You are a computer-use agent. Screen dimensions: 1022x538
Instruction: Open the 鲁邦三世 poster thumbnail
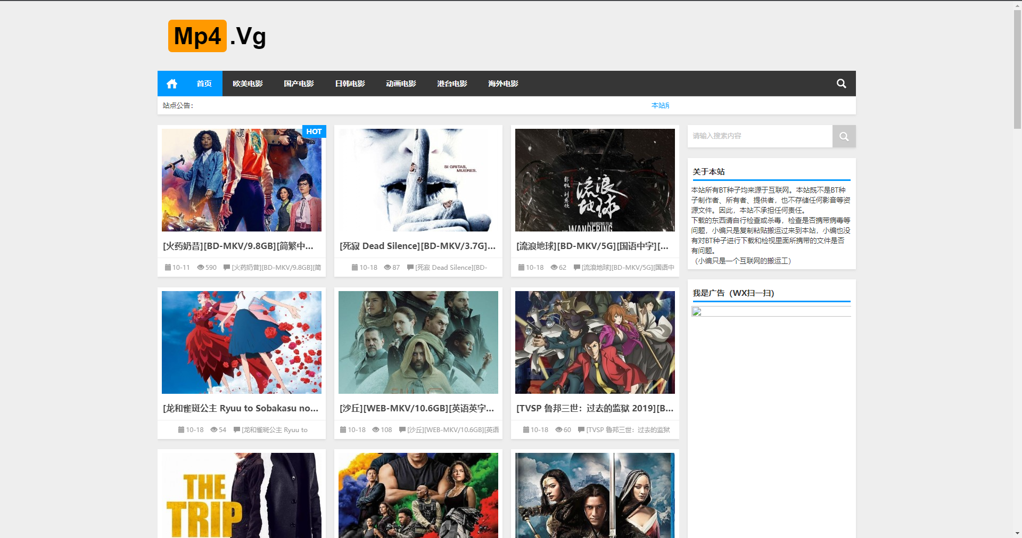point(595,342)
